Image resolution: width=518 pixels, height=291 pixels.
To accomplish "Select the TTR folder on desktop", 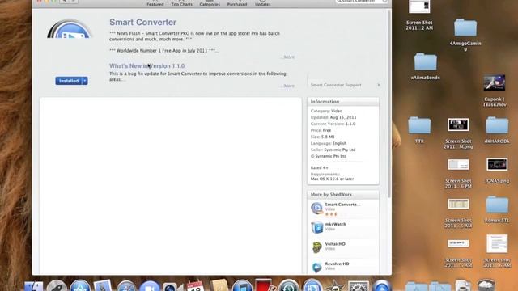I will 419,129.
